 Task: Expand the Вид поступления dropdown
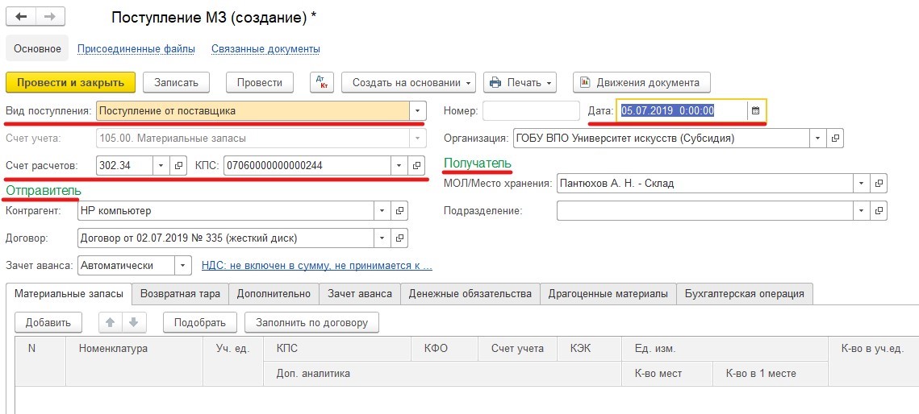point(417,111)
